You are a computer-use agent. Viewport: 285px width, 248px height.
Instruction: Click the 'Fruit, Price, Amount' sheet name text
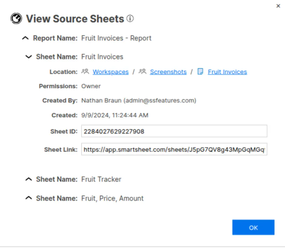pyautogui.click(x=112, y=198)
